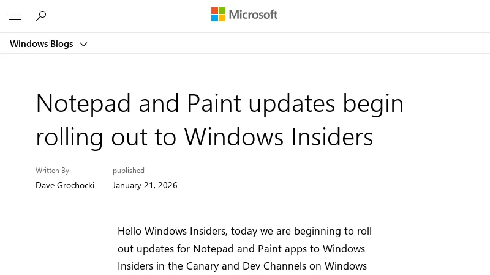Click the January 21, 2026 publish date
490x275 pixels.
pyautogui.click(x=145, y=185)
